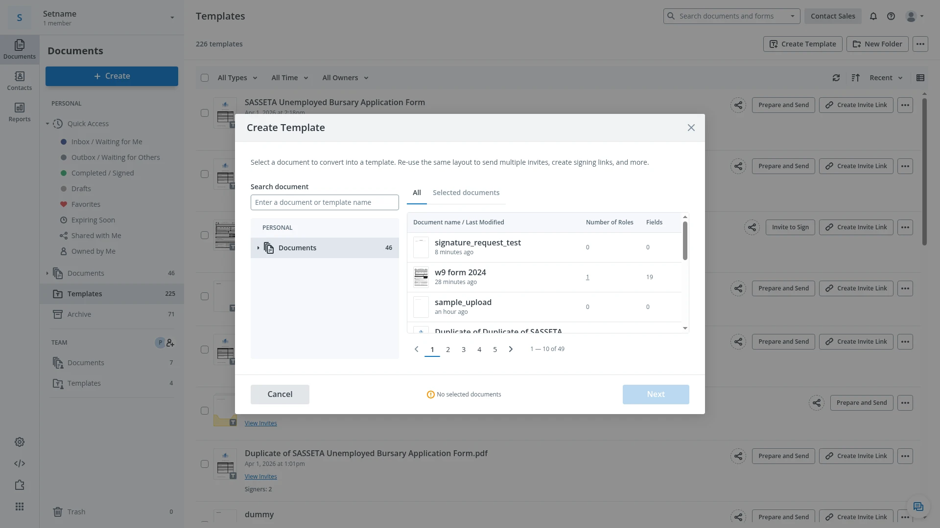Open the settings gear icon
The image size is (940, 528).
click(x=20, y=442)
